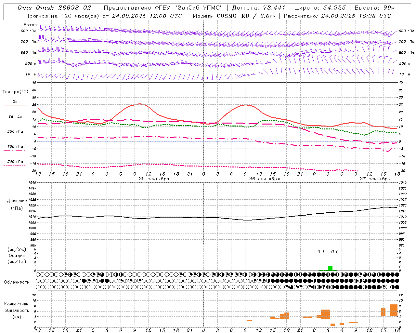Image resolution: width=416 pixels, height=333 pixels.
Task: Click the Прогноз на 120 часа(ов) text
Action: click(x=62, y=16)
